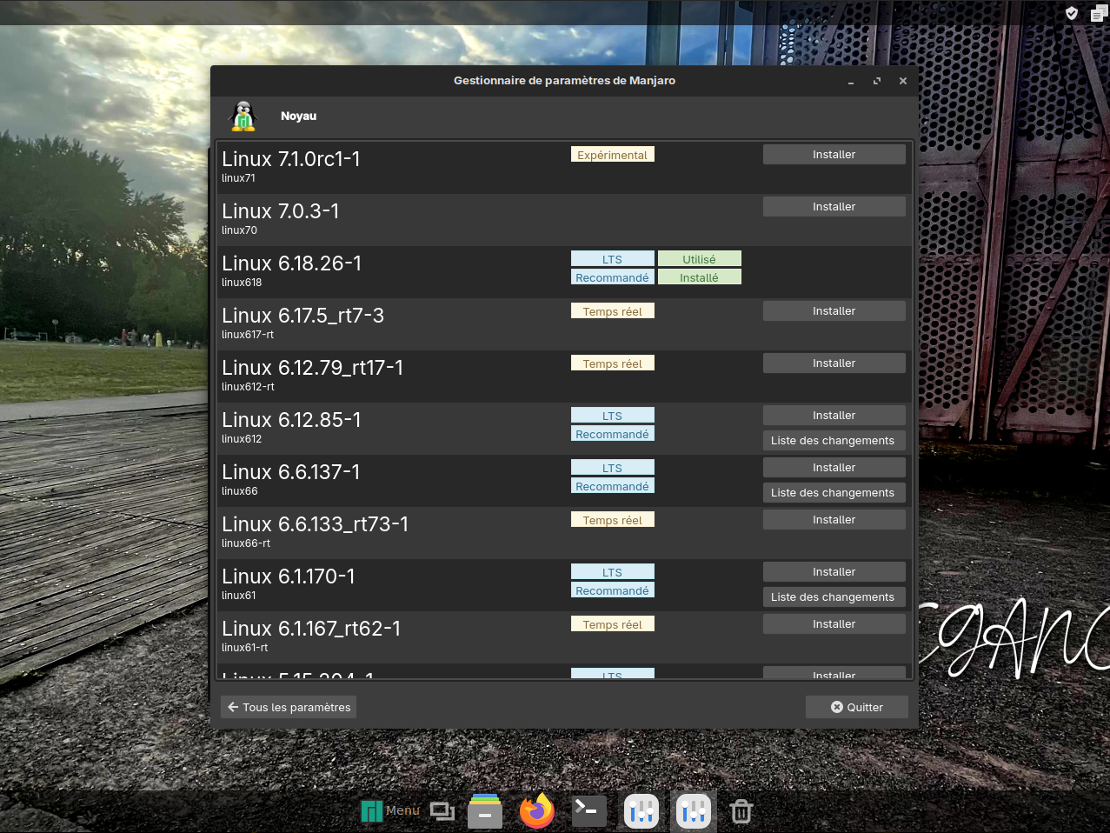This screenshot has width=1110, height=833.
Task: View changelog for Linux 6.12.85-1
Action: (834, 441)
